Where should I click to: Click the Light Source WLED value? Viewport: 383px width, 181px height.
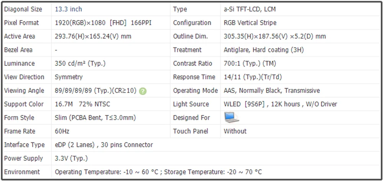[280, 104]
